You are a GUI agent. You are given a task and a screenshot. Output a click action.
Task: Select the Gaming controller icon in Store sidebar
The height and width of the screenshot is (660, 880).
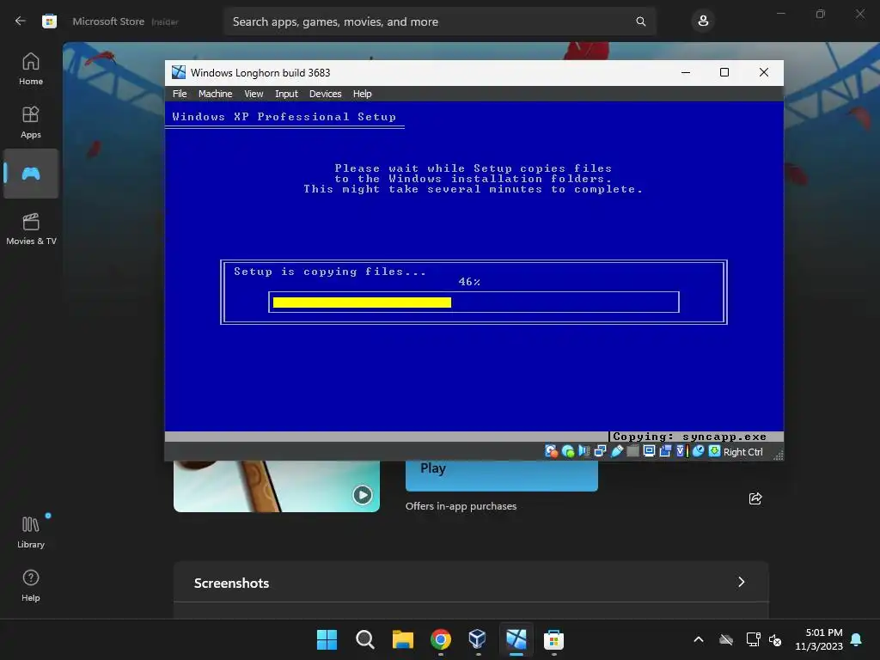tap(31, 174)
